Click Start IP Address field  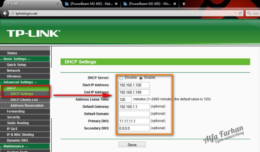pos(134,85)
